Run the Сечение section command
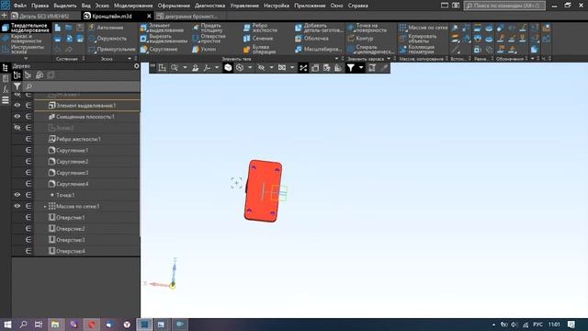 (x=258, y=39)
